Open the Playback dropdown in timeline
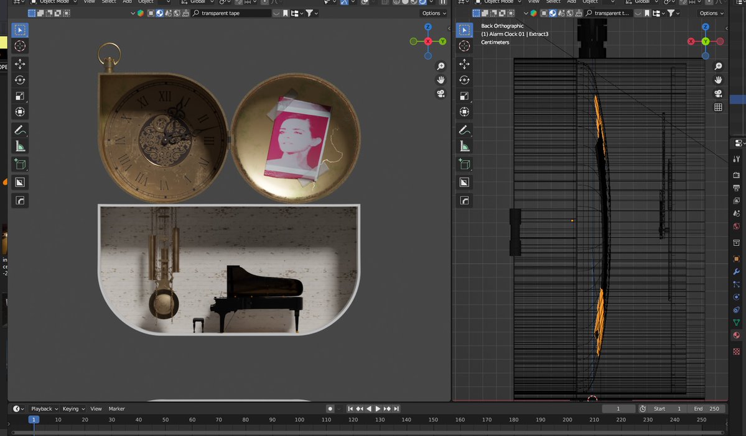Viewport: 746px width, 436px height. 44,409
